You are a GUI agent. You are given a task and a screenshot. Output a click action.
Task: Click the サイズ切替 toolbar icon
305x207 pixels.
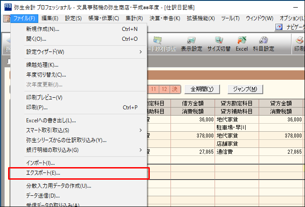(219, 44)
